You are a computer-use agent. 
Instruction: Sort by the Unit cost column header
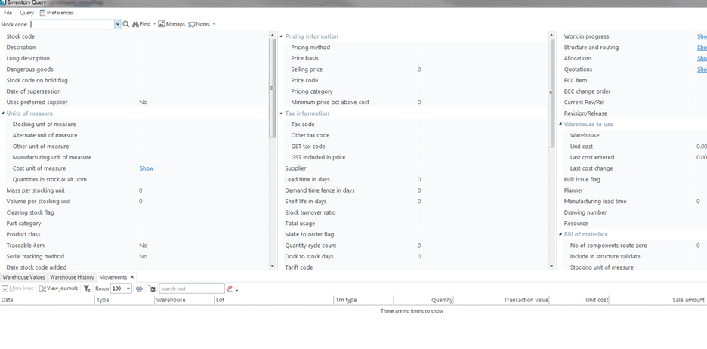pos(579,300)
